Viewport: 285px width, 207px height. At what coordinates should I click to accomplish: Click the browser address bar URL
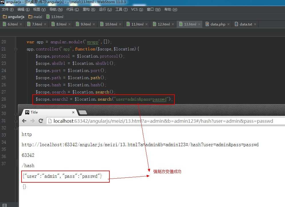point(163,121)
